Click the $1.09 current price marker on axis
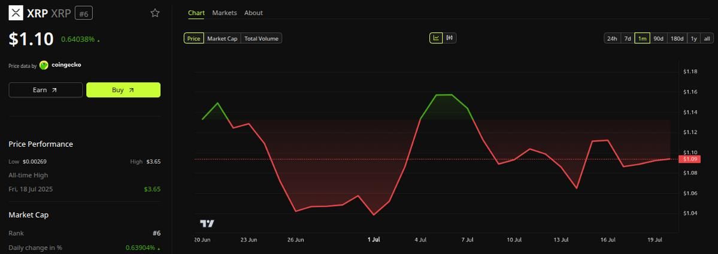This screenshot has width=718, height=254. pyautogui.click(x=690, y=159)
